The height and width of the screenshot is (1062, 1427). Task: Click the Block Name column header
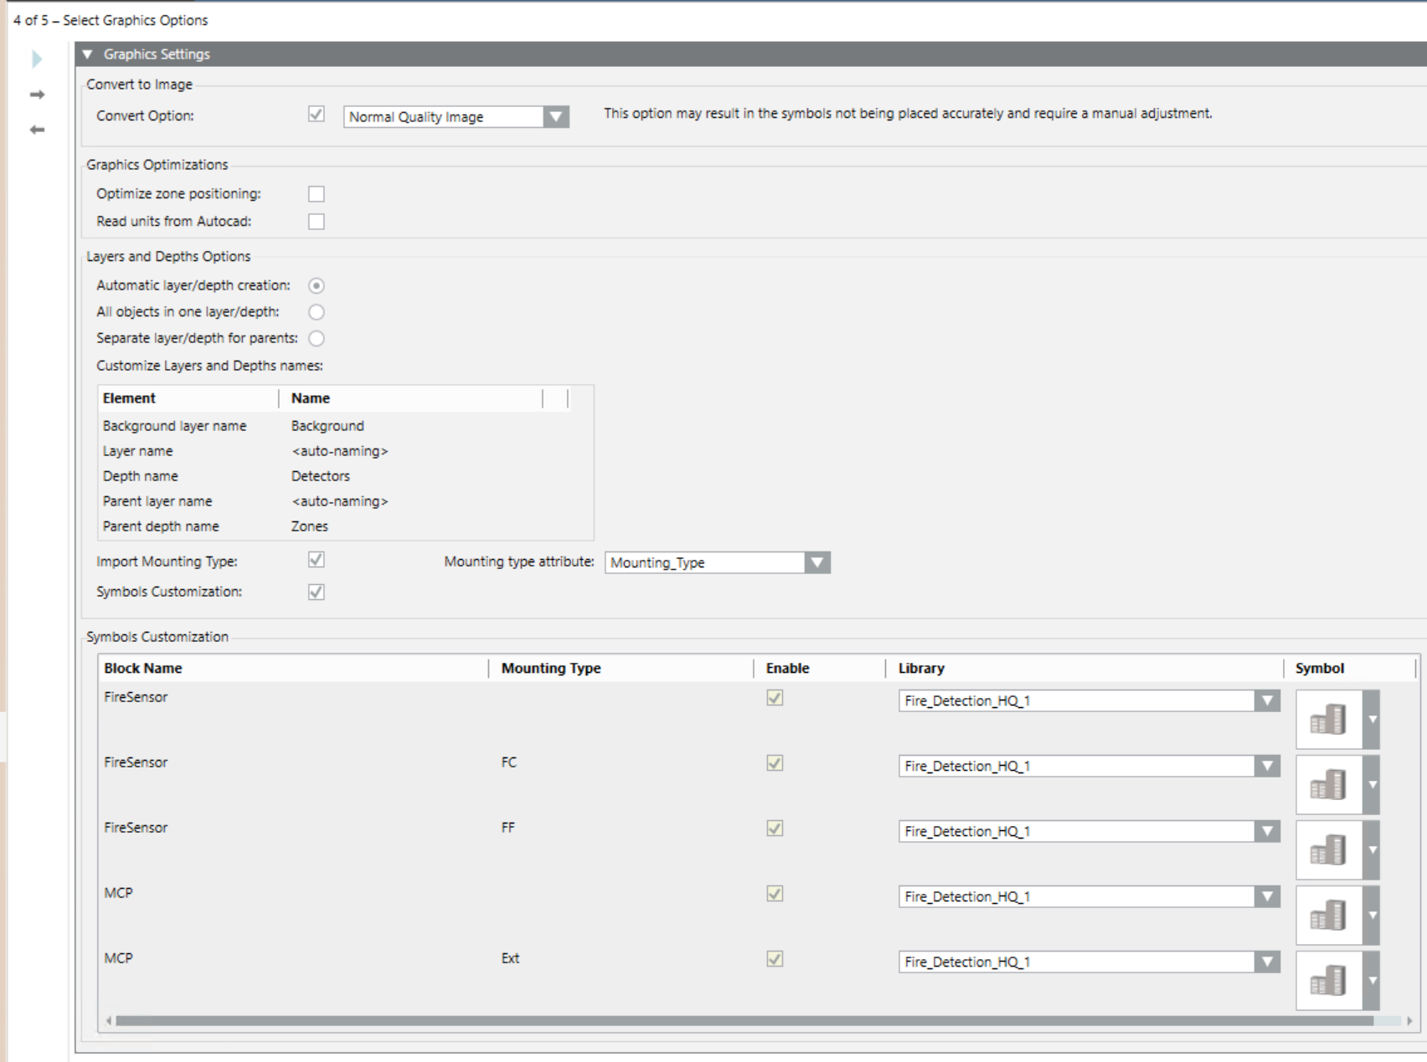(293, 668)
